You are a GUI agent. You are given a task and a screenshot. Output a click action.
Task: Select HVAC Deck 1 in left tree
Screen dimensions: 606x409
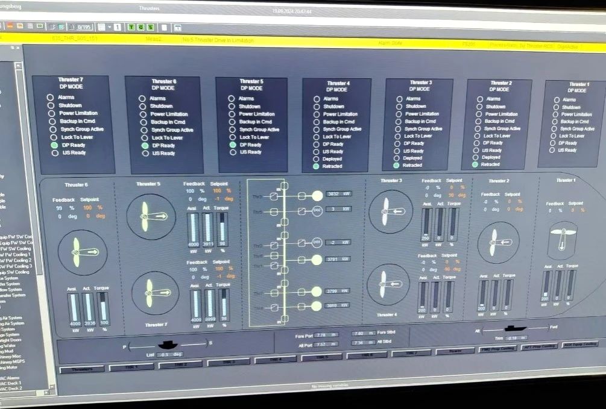click(12, 382)
